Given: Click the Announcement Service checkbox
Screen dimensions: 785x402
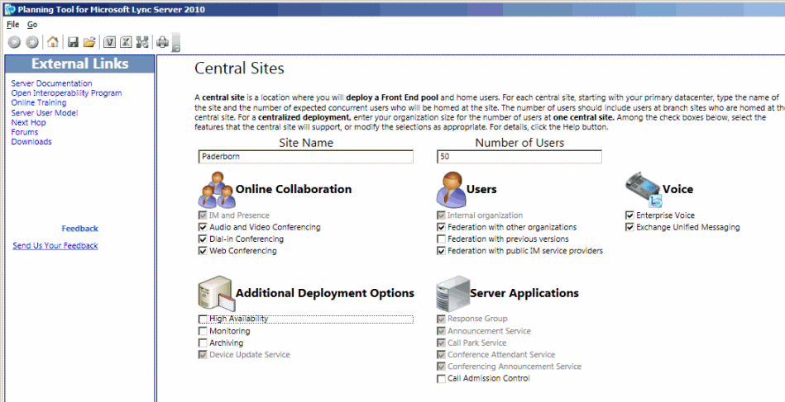Looking at the screenshot, I should pos(441,331).
